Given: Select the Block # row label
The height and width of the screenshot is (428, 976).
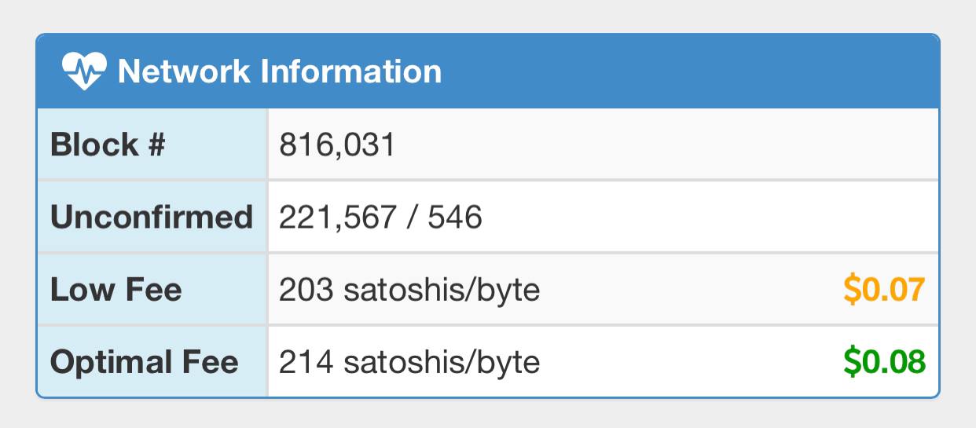Looking at the screenshot, I should coord(108,144).
